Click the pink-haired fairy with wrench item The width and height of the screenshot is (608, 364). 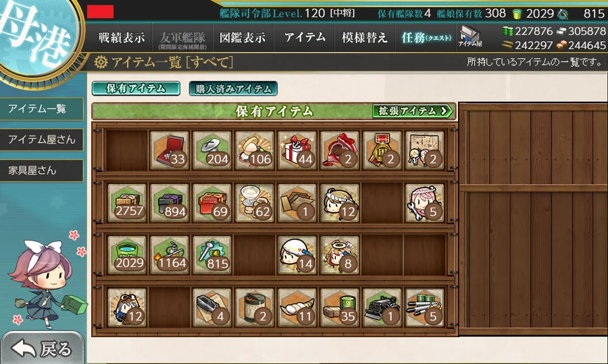[425, 203]
